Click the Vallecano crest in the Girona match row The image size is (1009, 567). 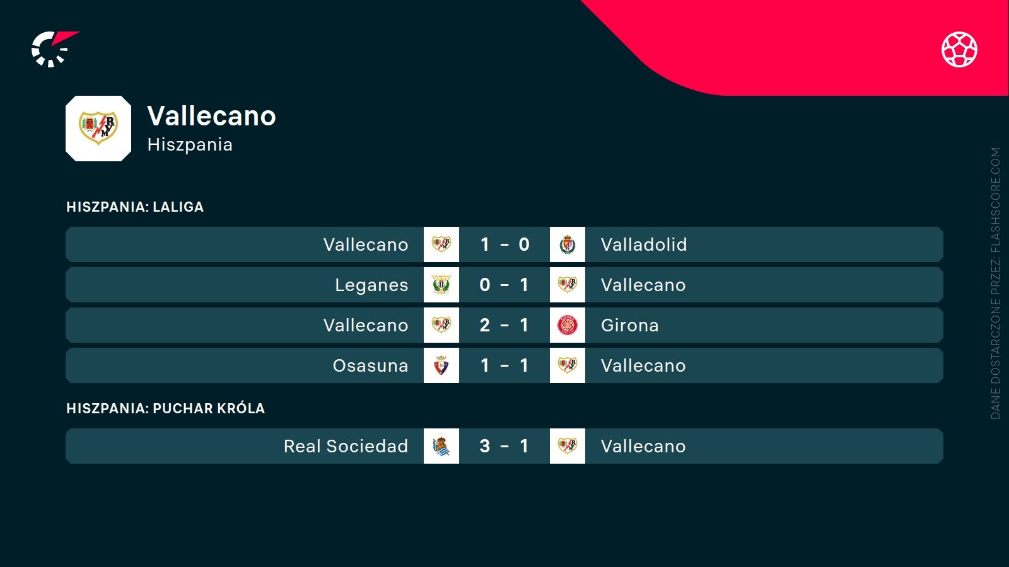tap(441, 325)
